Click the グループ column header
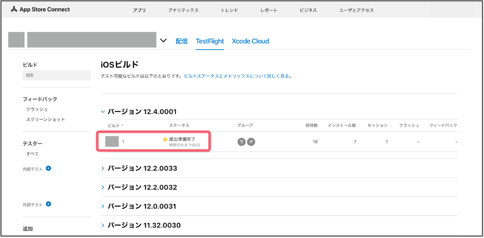Viewport: 484px width, 238px height. [x=245, y=126]
